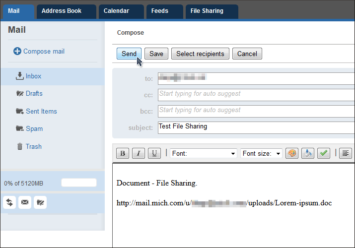Open the Sent Items folder

(x=41, y=111)
